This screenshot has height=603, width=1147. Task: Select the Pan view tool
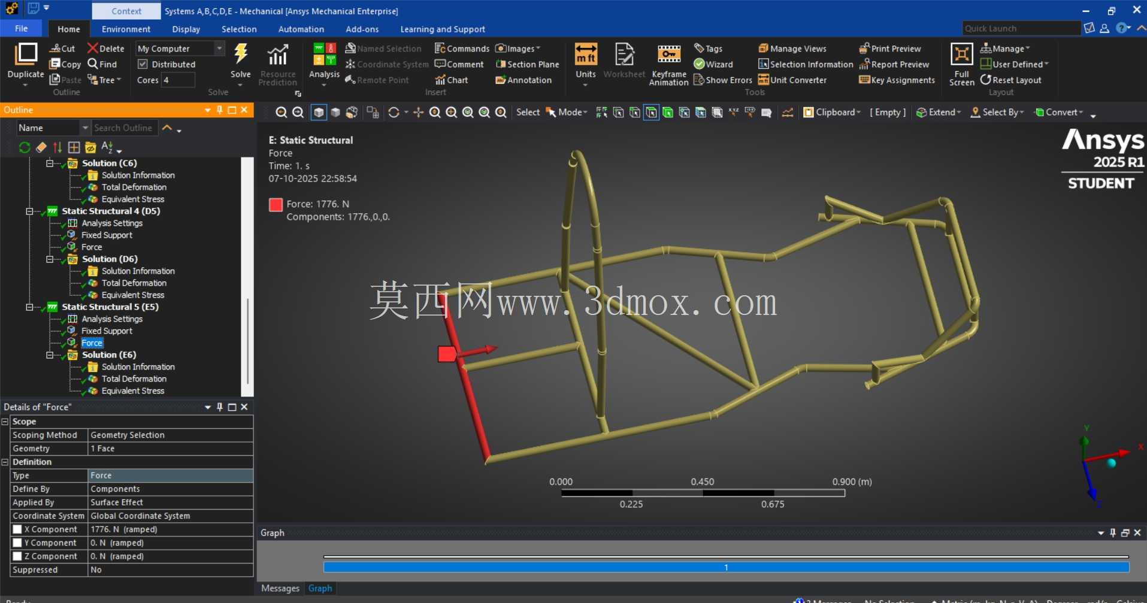click(418, 112)
